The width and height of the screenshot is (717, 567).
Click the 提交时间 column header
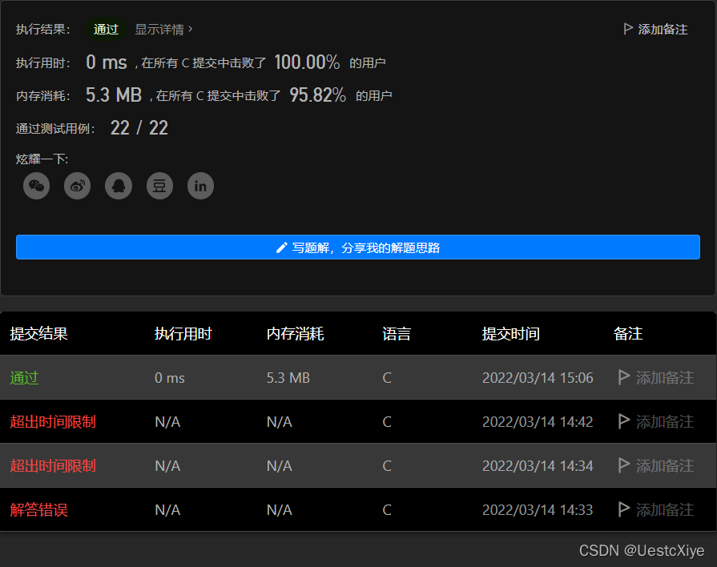point(511,334)
